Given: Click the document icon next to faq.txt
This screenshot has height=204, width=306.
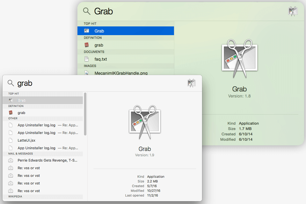Looking at the screenshot, I should (x=87, y=59).
